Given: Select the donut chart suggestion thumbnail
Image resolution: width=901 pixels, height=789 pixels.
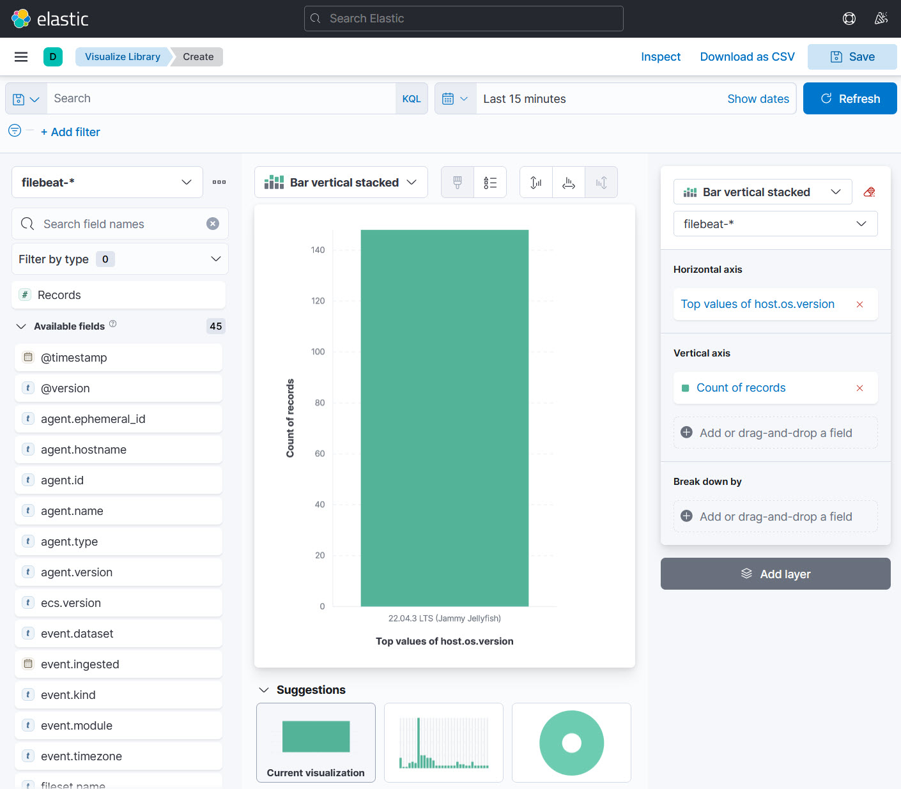Looking at the screenshot, I should click(x=571, y=742).
